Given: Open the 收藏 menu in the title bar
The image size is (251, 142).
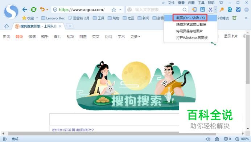Looking at the screenshot, I should click(x=191, y=3).
